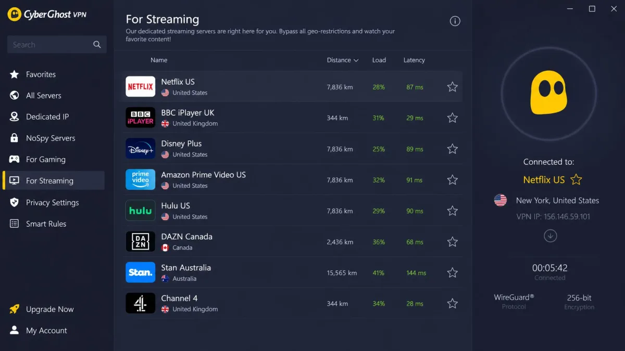
Task: Click the Hulu logo
Action: [141, 211]
